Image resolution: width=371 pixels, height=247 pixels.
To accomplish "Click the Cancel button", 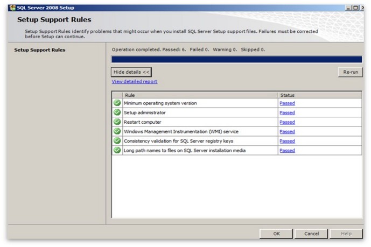I will pos(311,234).
